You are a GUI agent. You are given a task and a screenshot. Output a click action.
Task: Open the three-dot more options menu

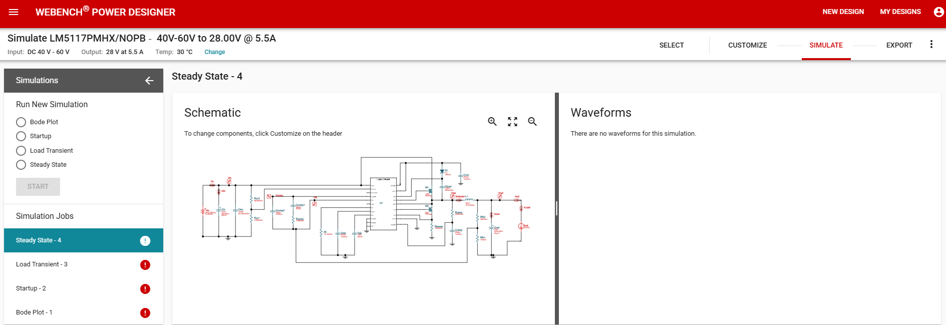pyautogui.click(x=931, y=45)
